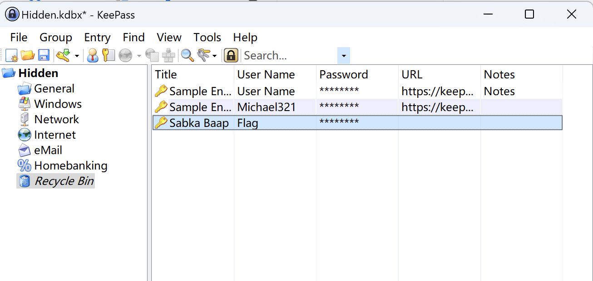Select the Recycle Bin group

point(64,181)
